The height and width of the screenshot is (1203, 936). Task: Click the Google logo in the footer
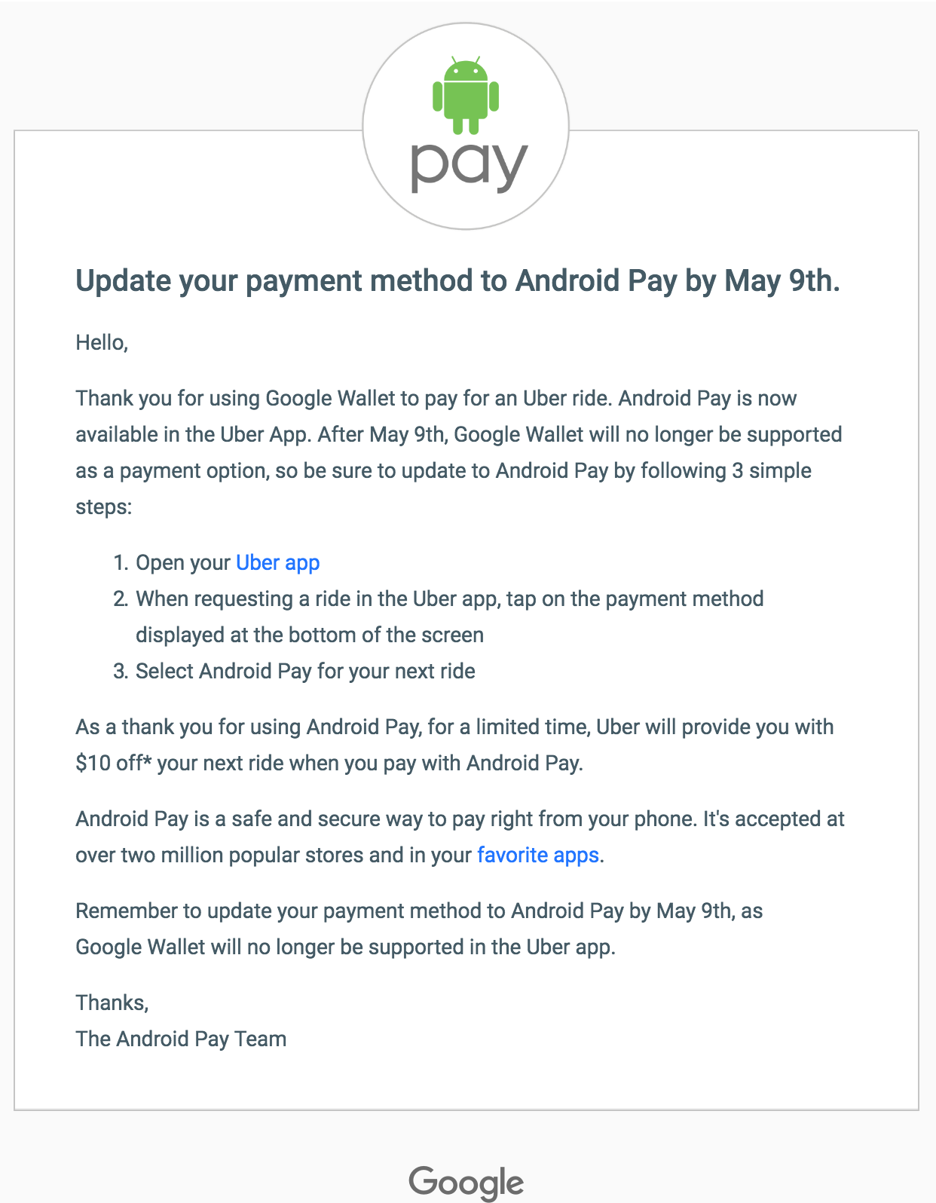click(466, 1182)
